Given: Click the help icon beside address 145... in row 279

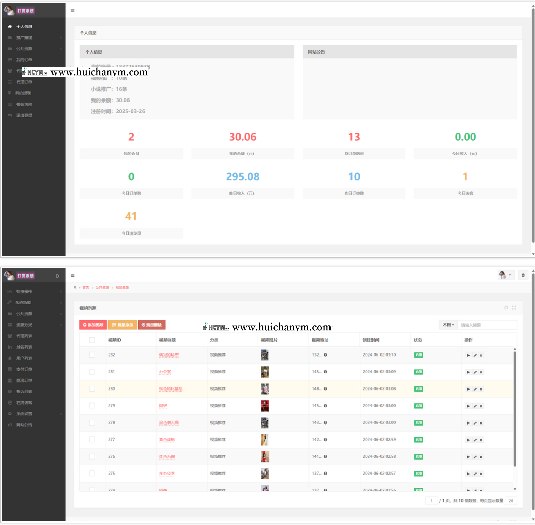Looking at the screenshot, I should point(325,406).
